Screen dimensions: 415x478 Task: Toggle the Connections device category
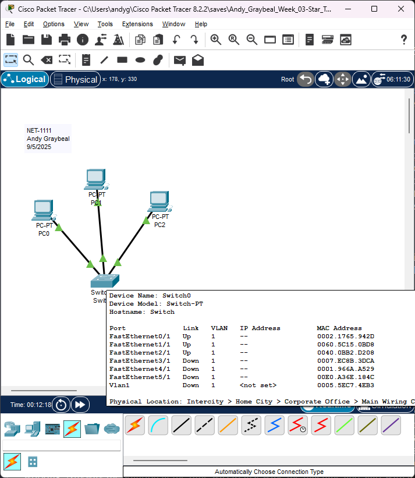click(x=72, y=429)
